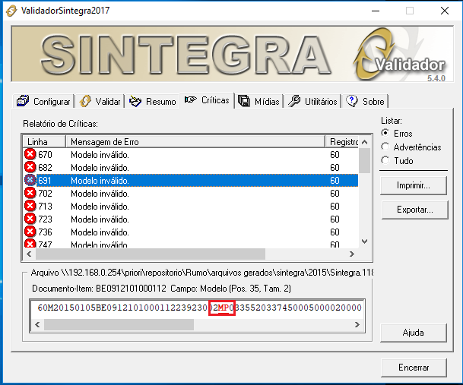Select row 713 Modelo inválido message

pos(100,207)
